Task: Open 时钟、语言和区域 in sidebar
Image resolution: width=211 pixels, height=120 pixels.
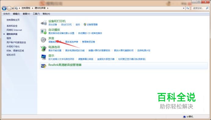Action: point(15,51)
